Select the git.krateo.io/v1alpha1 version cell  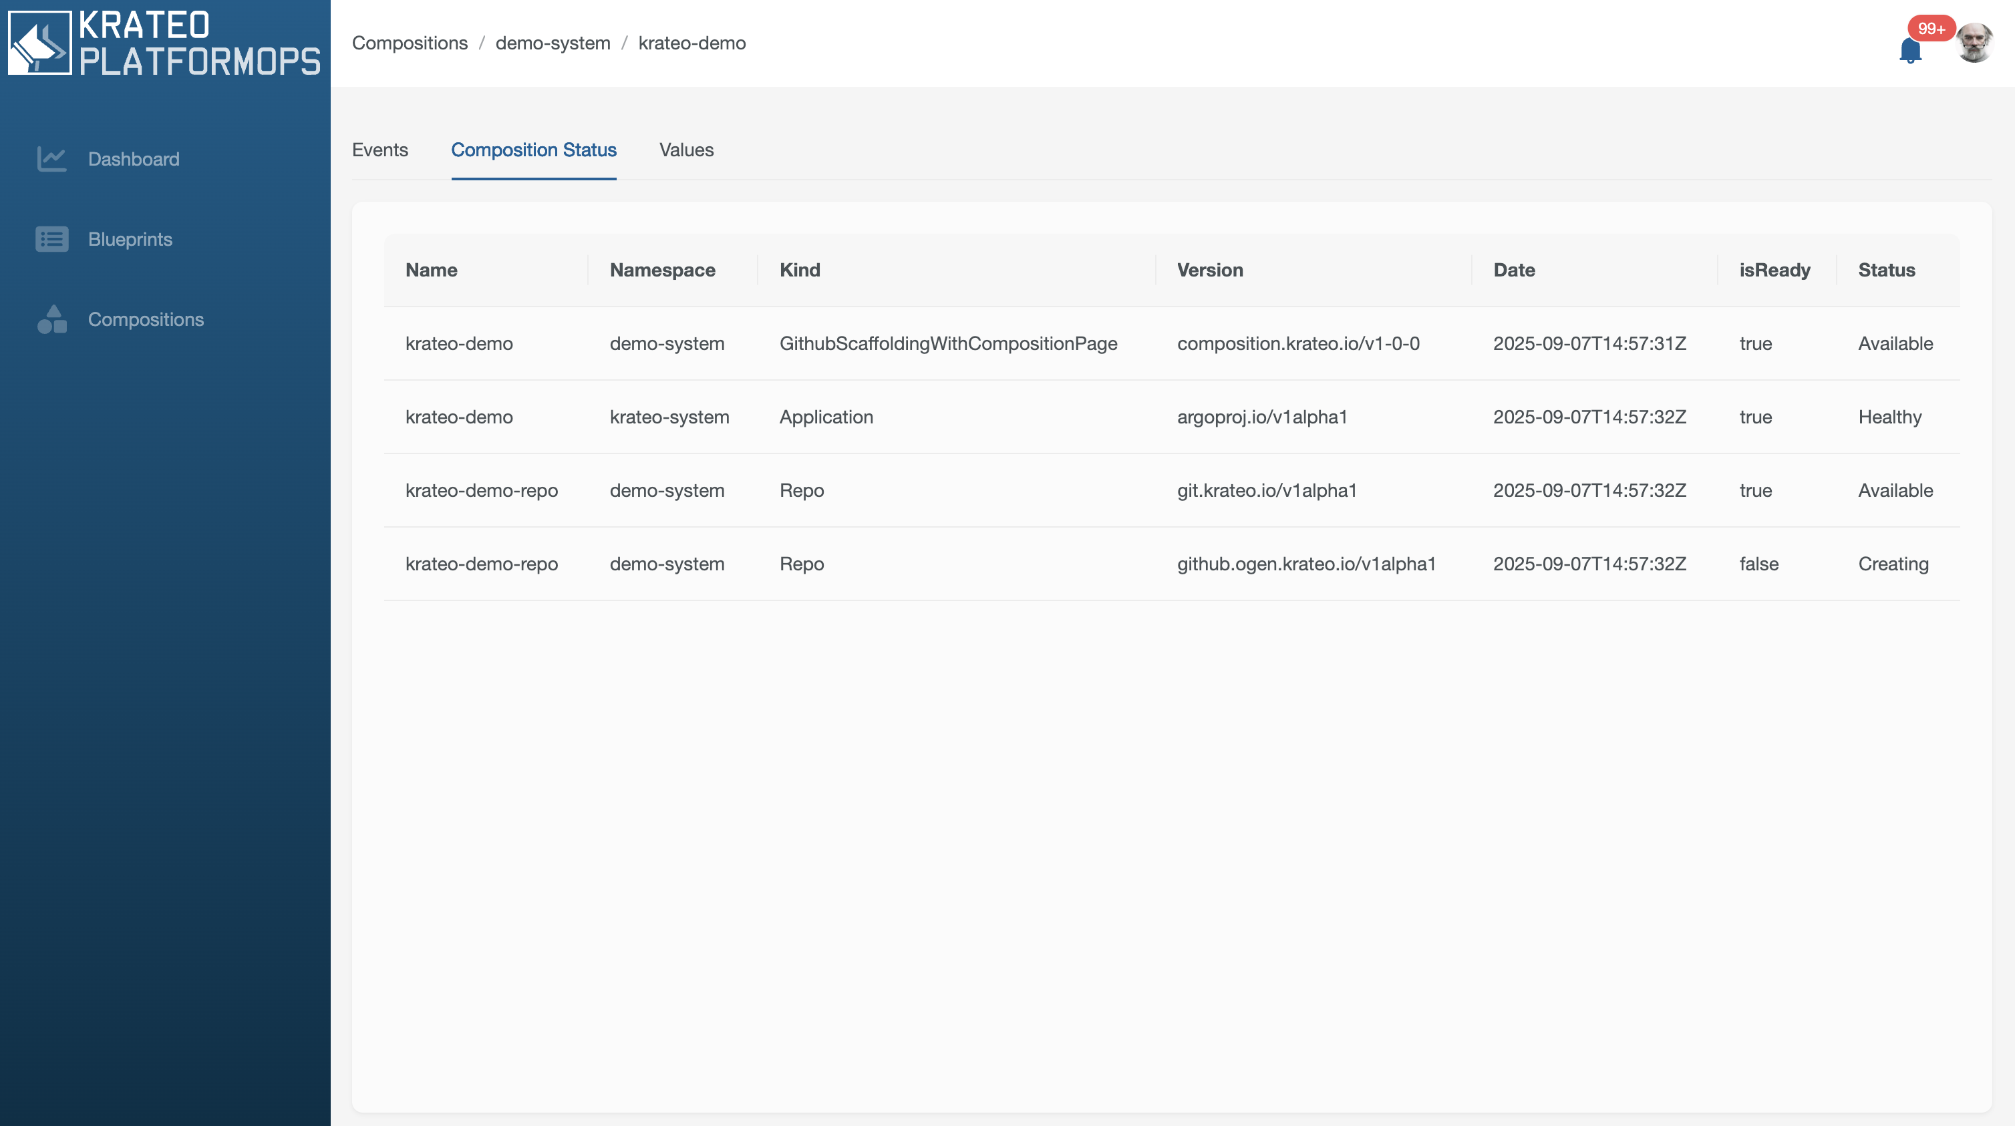pyautogui.click(x=1267, y=490)
